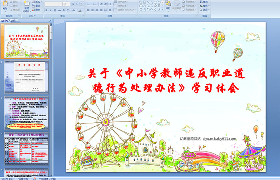Apply text shadow (S) effect
The width and height of the screenshot is (280, 180).
coord(64,10)
